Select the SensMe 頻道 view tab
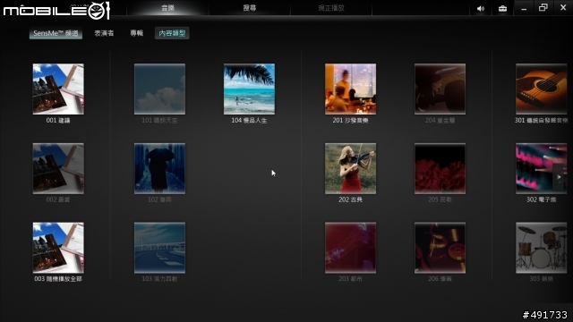 56,33
